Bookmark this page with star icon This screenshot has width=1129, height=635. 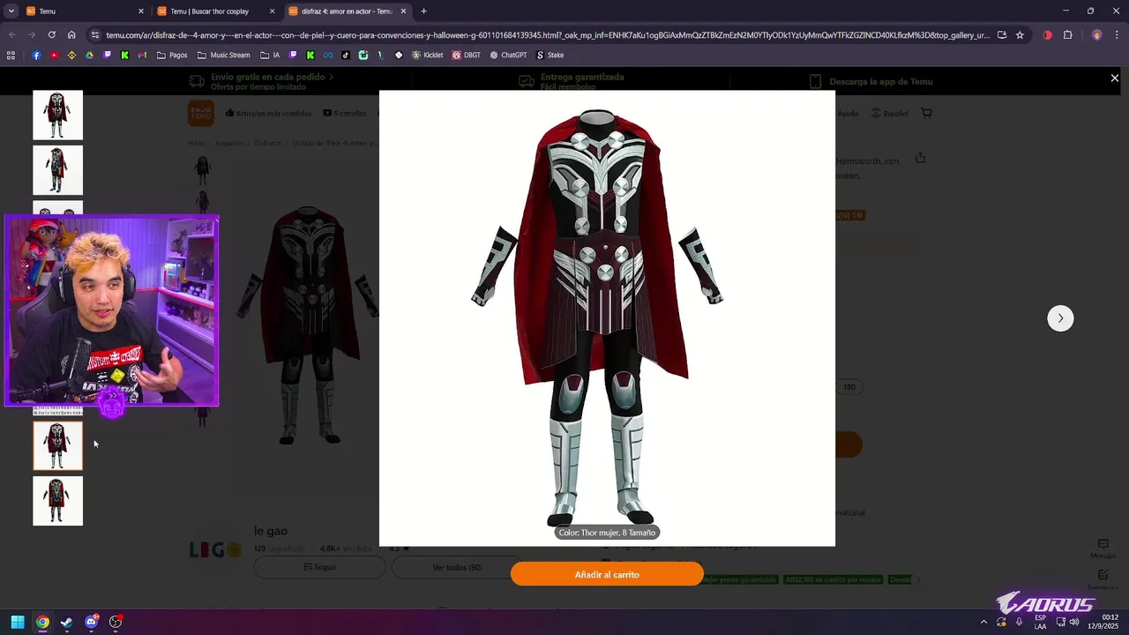[x=1020, y=35]
